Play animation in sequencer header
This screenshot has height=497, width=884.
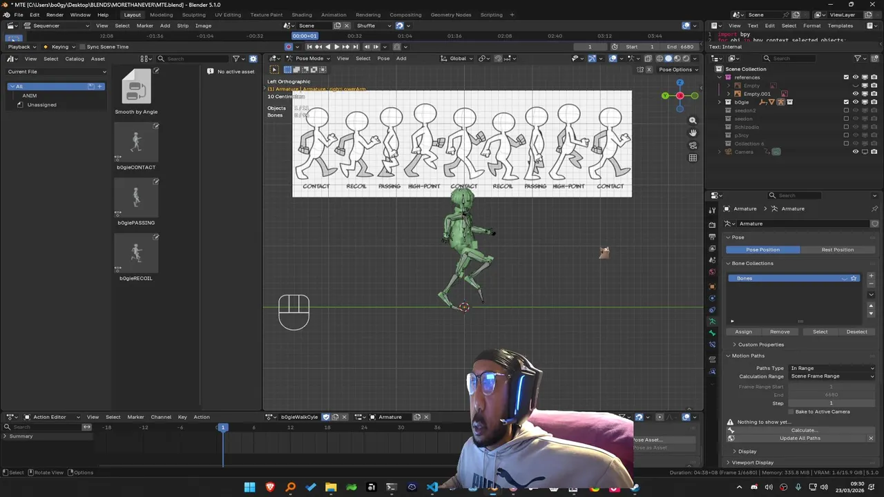pyautogui.click(x=336, y=47)
